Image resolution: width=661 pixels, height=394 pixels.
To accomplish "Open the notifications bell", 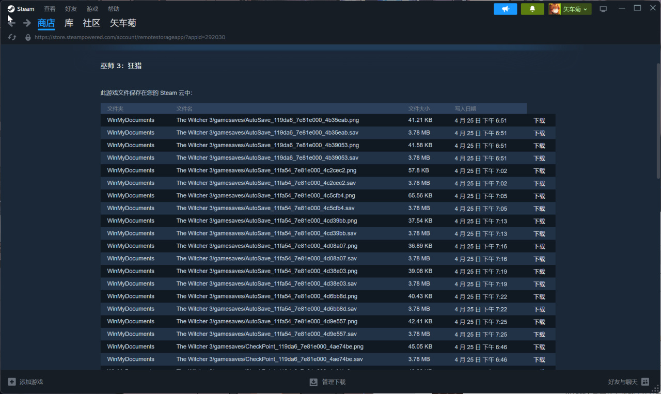I will pyautogui.click(x=532, y=9).
